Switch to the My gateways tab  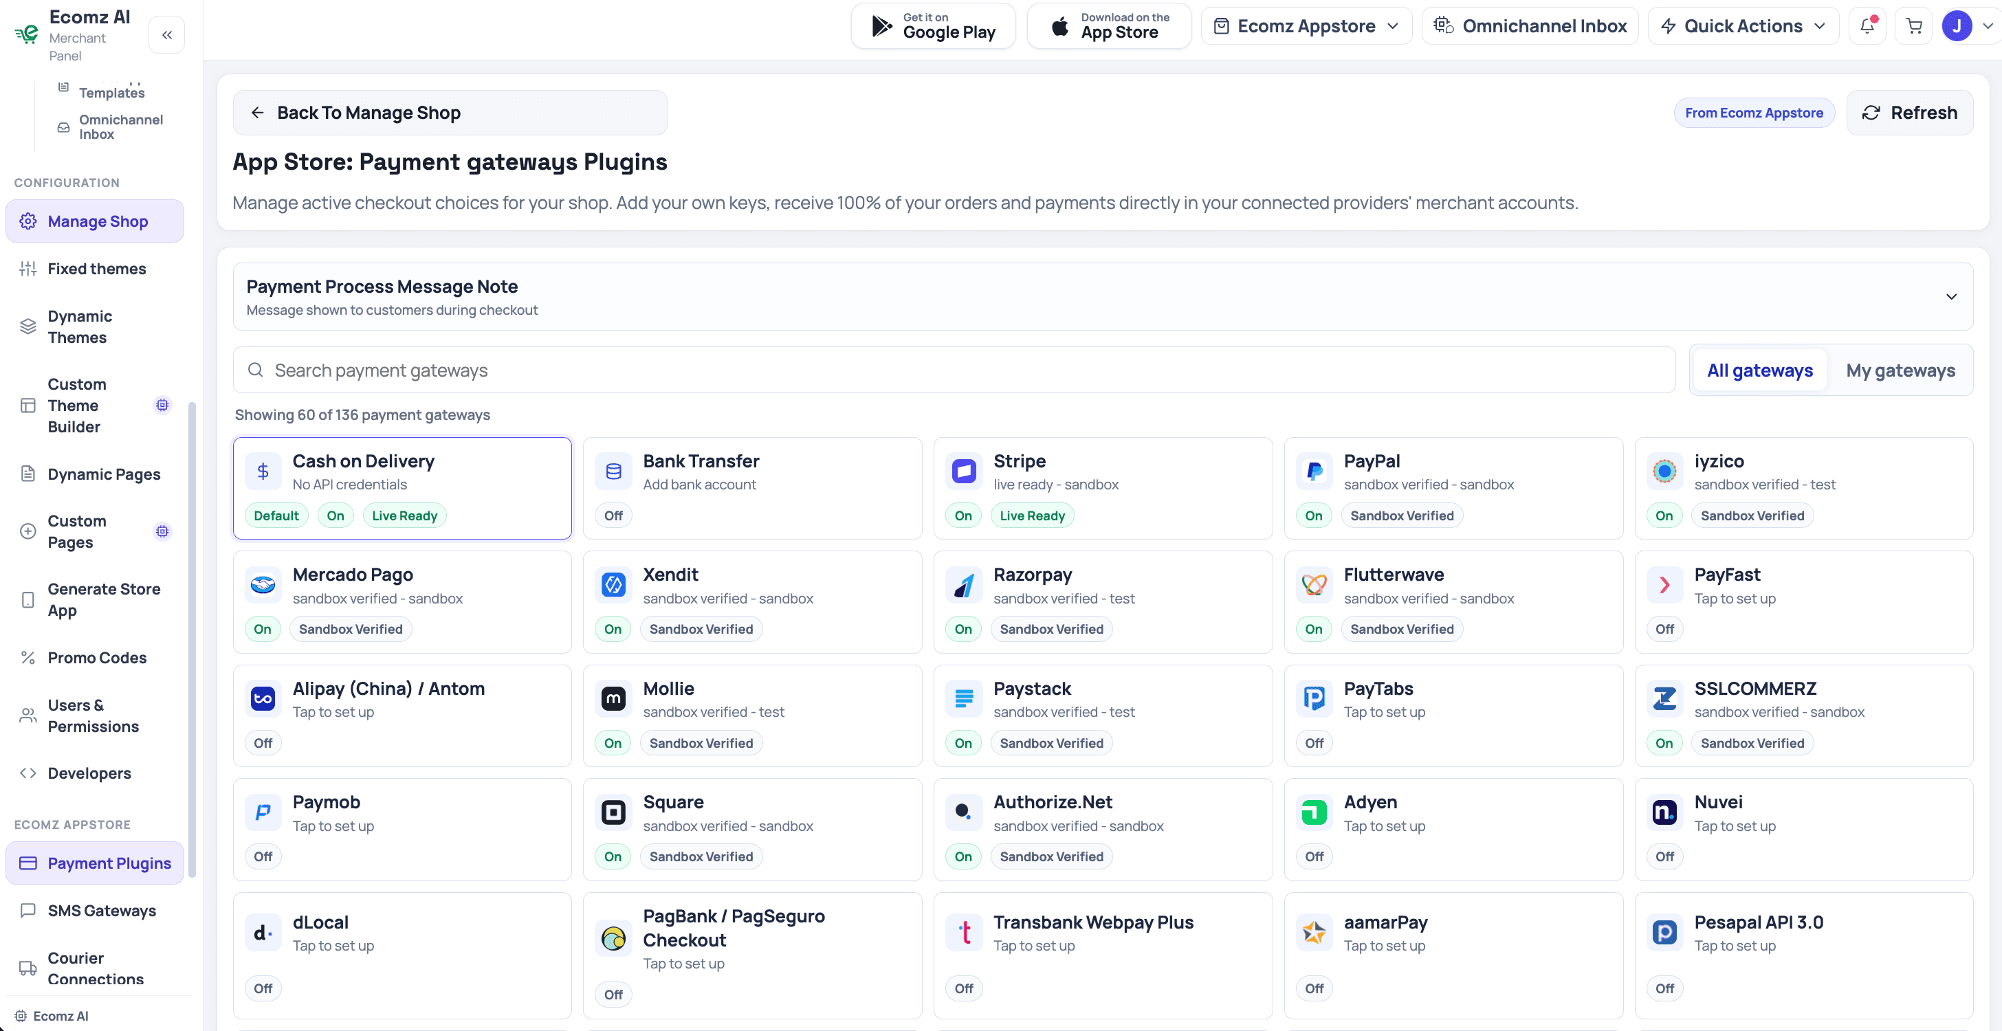tap(1900, 370)
